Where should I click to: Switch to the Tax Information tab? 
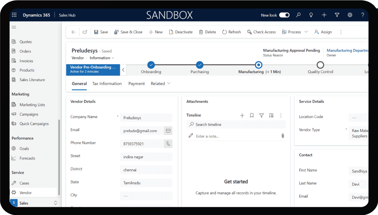point(107,84)
